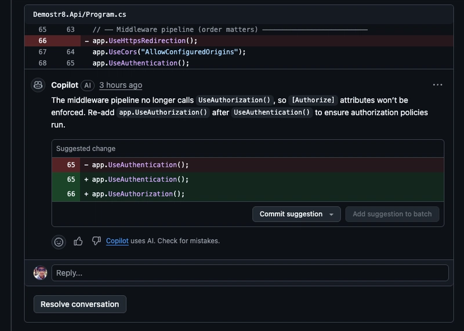Open the '3 hours ago' timestamp link
This screenshot has width=464, height=331.
tap(121, 85)
